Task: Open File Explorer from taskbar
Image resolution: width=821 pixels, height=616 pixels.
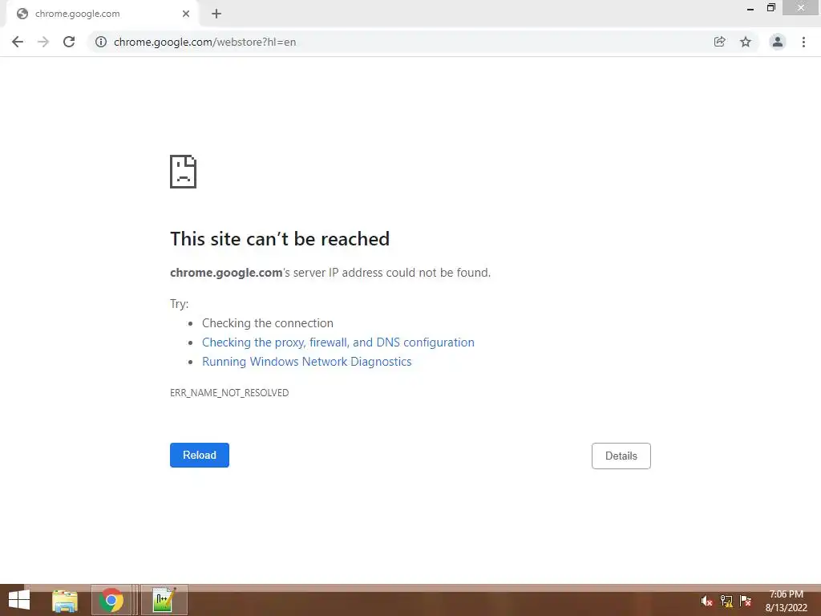Action: pyautogui.click(x=65, y=600)
